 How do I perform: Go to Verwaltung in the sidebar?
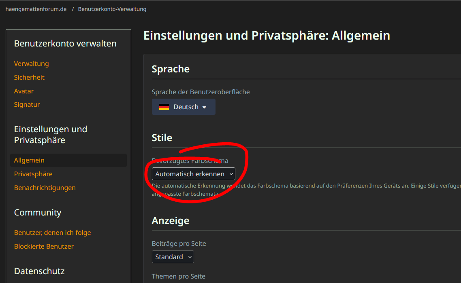(31, 63)
